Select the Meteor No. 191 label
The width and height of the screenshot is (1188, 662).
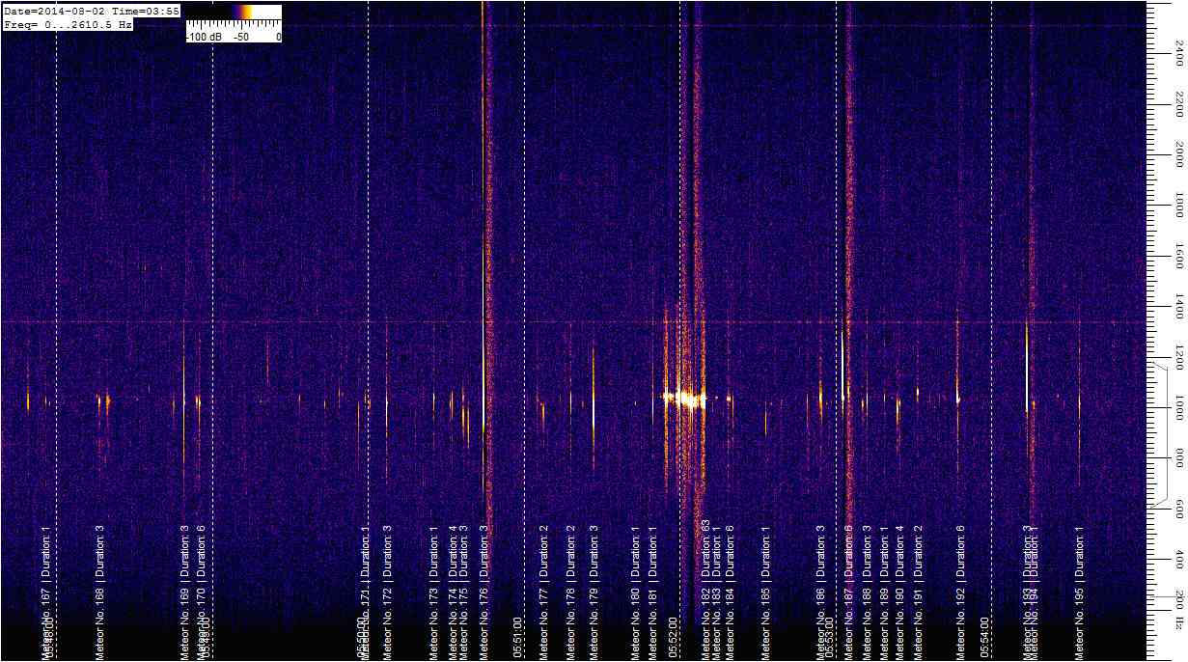point(918,592)
